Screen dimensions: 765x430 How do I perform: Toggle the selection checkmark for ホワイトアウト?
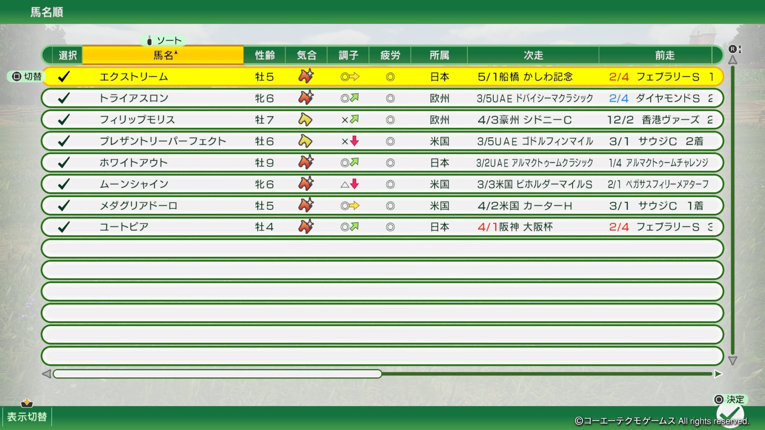pos(64,163)
